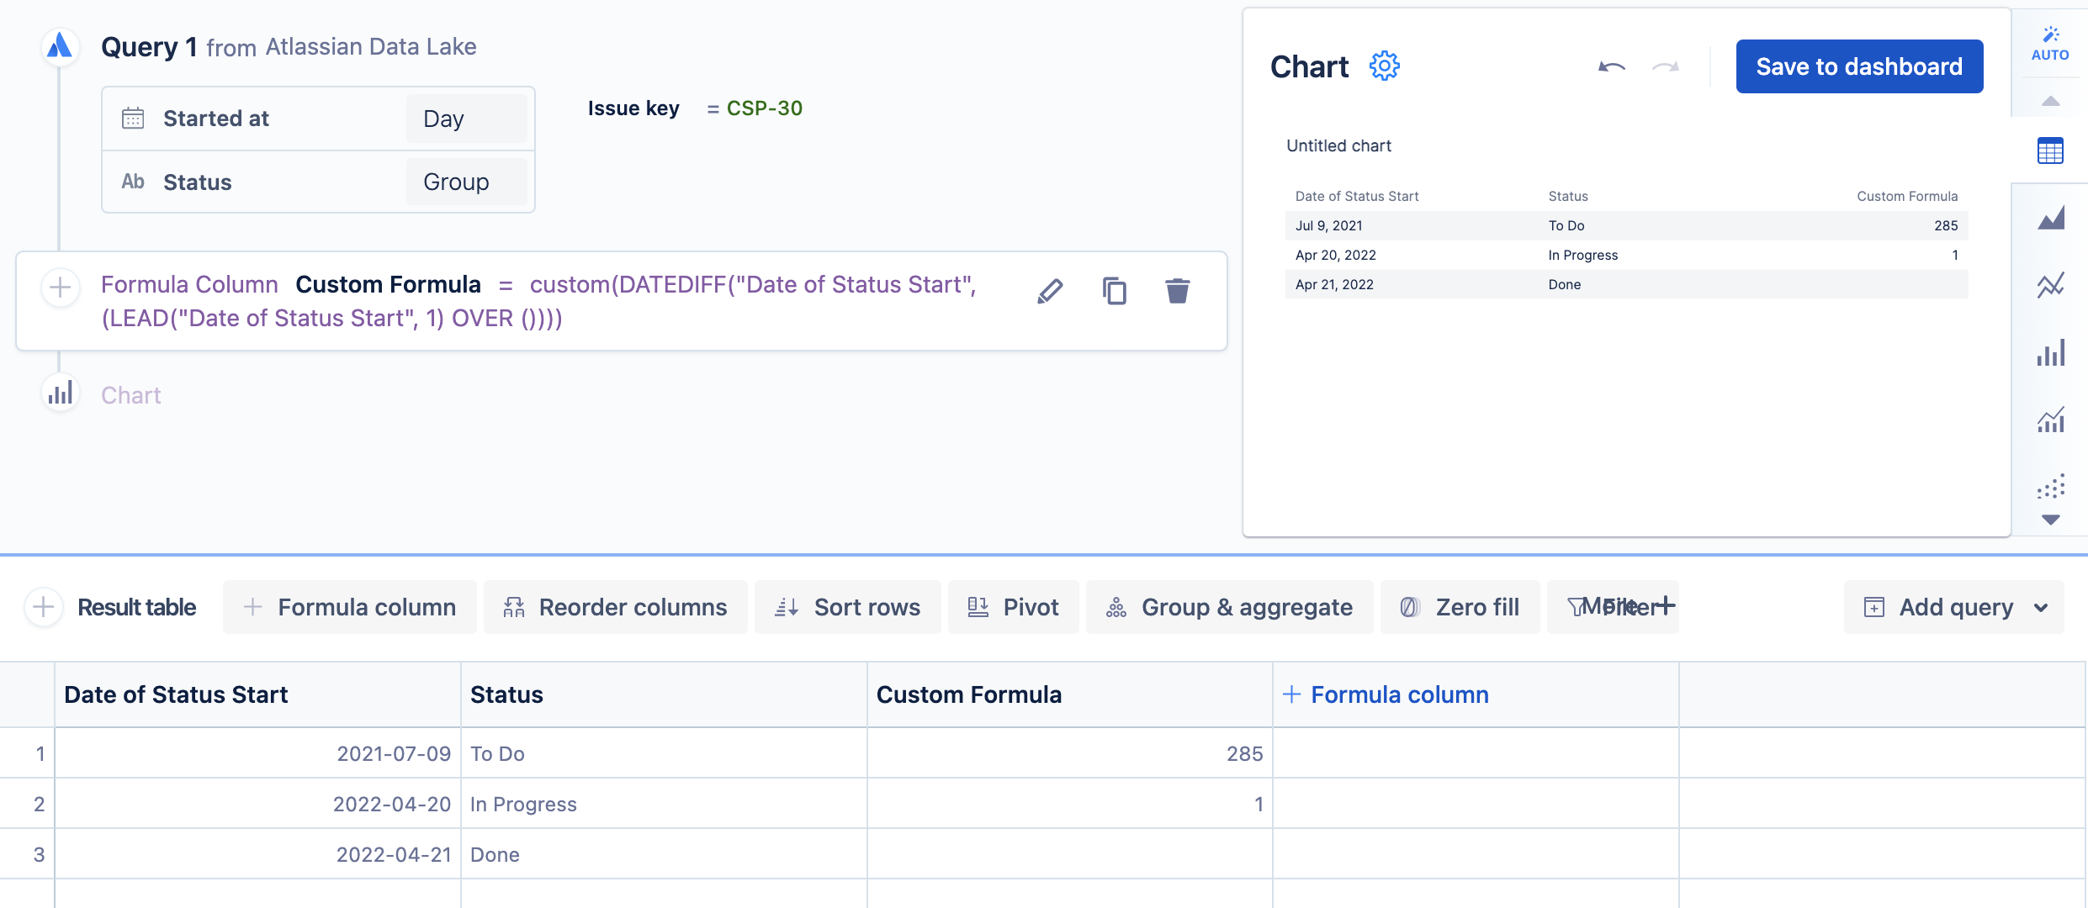
Task: Expand the Add query dropdown arrow
Action: pyautogui.click(x=2041, y=607)
